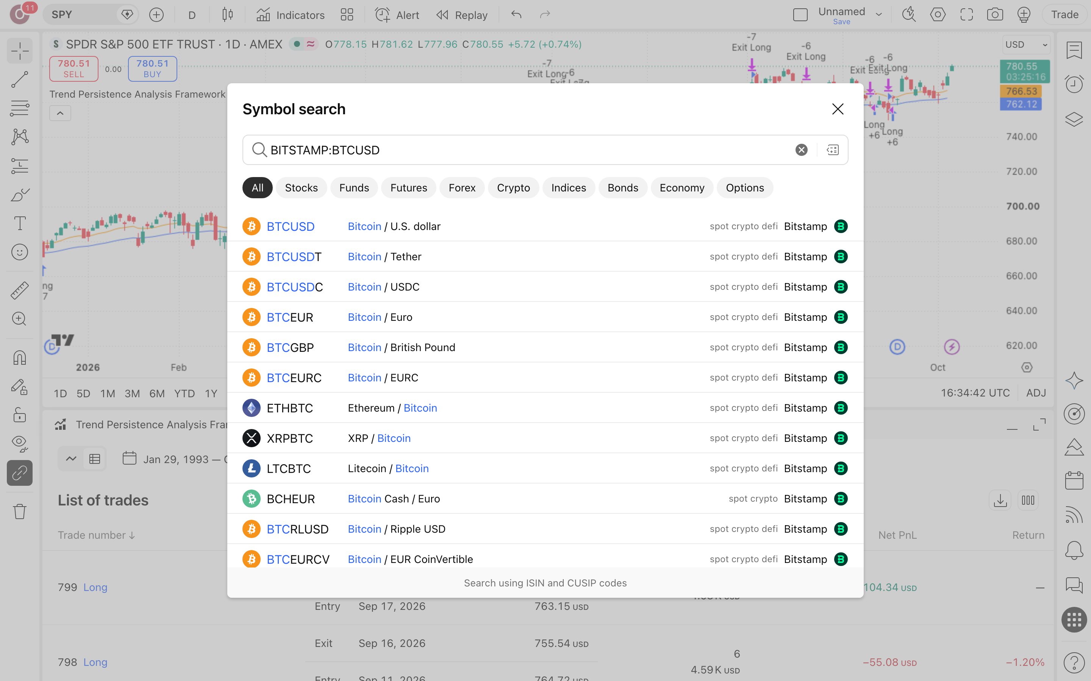Enter fullscreen mode
The width and height of the screenshot is (1091, 681).
[967, 15]
